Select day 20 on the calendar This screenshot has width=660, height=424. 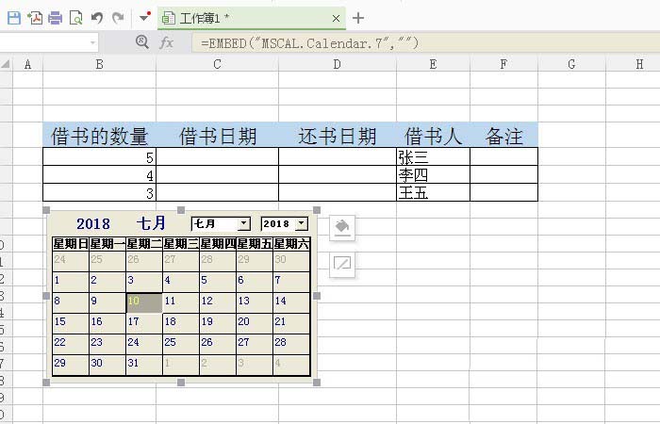(x=255, y=323)
